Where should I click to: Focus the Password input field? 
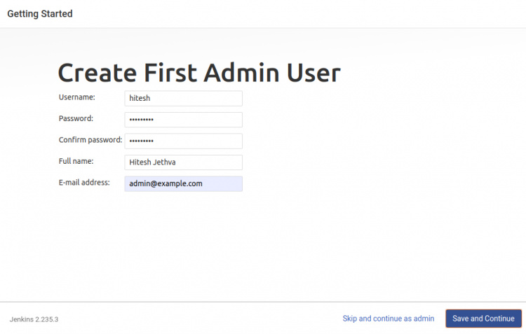(183, 120)
